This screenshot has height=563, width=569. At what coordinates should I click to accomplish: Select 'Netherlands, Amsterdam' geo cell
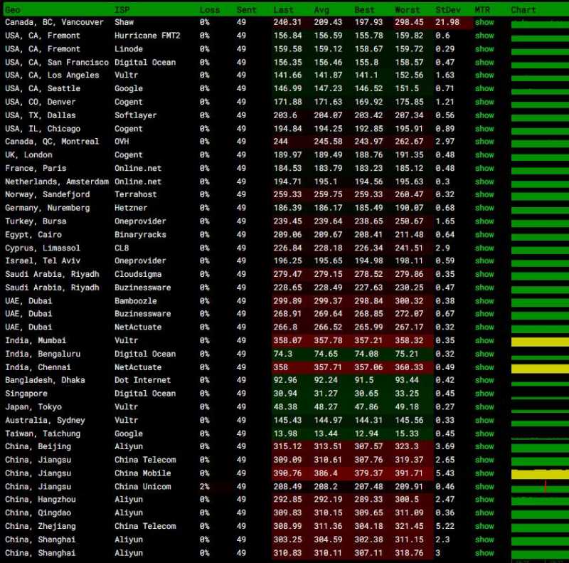[x=57, y=181]
